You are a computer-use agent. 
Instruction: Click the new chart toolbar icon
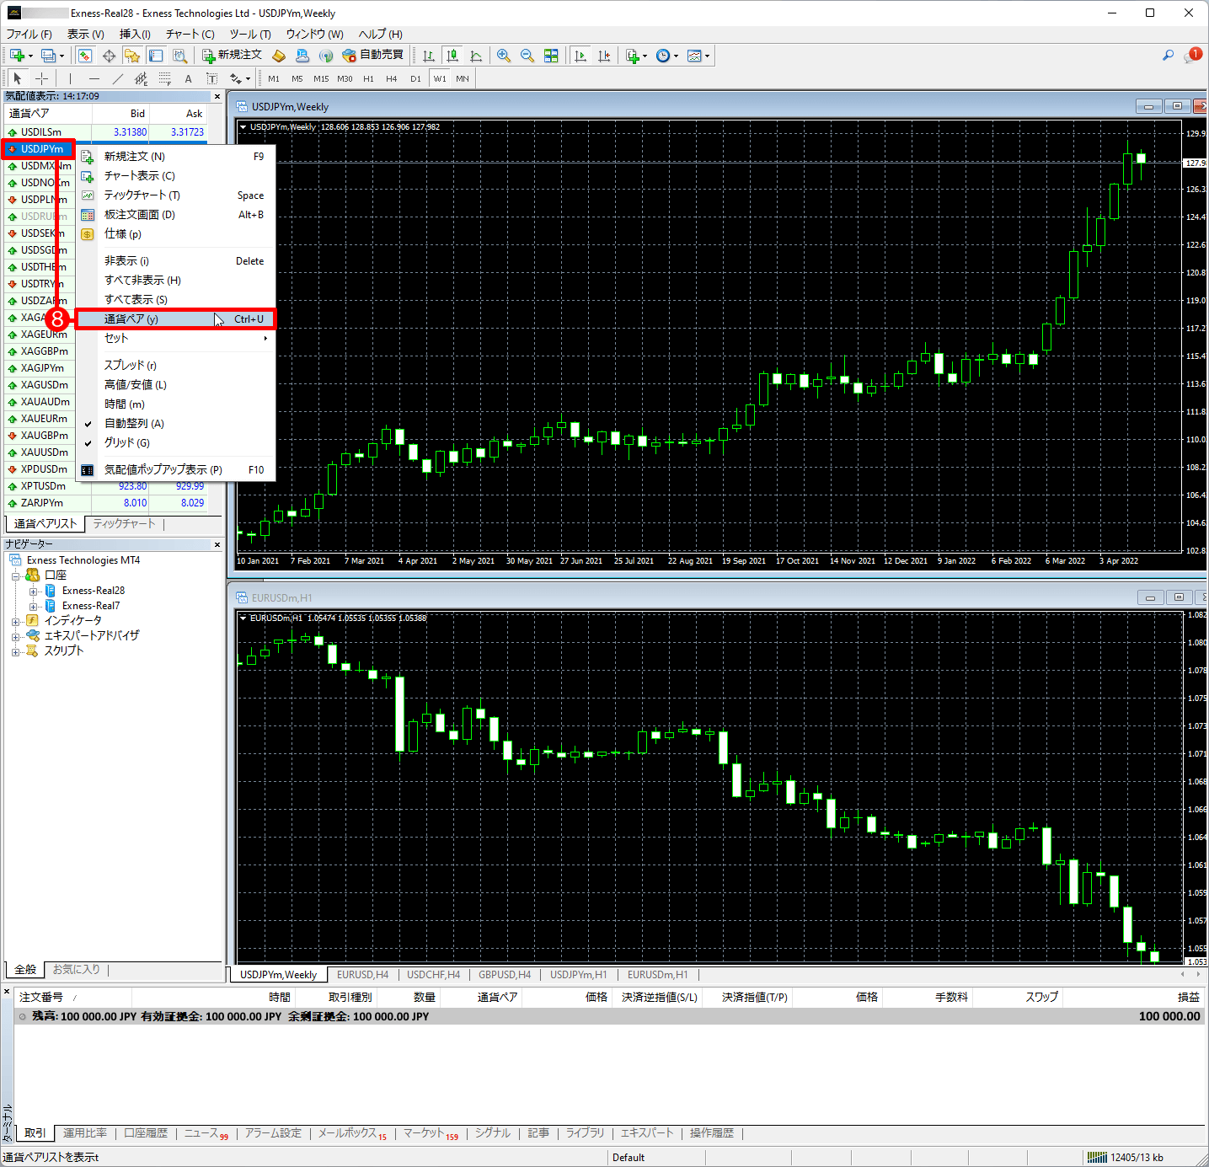coord(17,56)
